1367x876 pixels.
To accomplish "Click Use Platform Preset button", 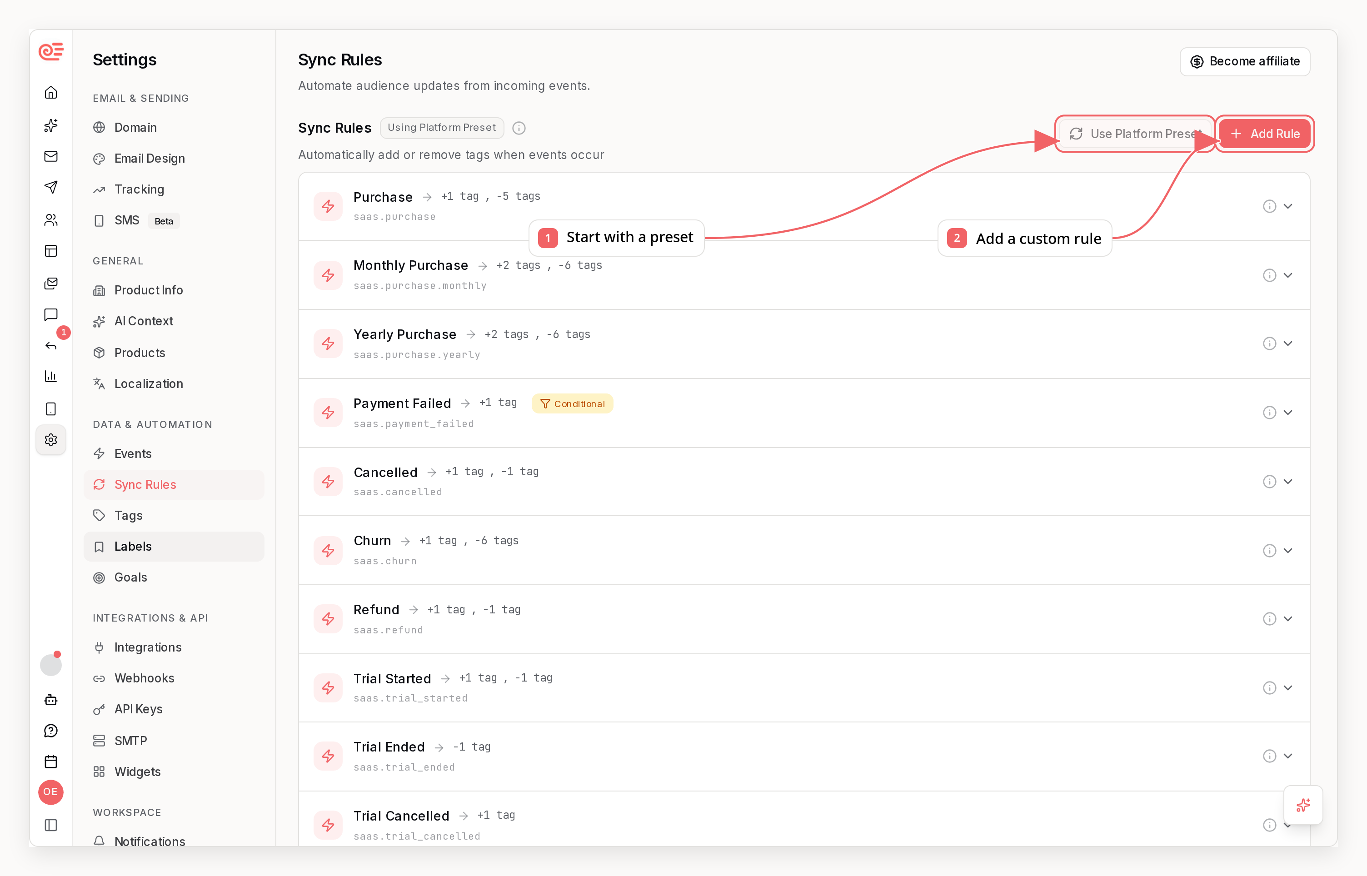I will click(1135, 134).
